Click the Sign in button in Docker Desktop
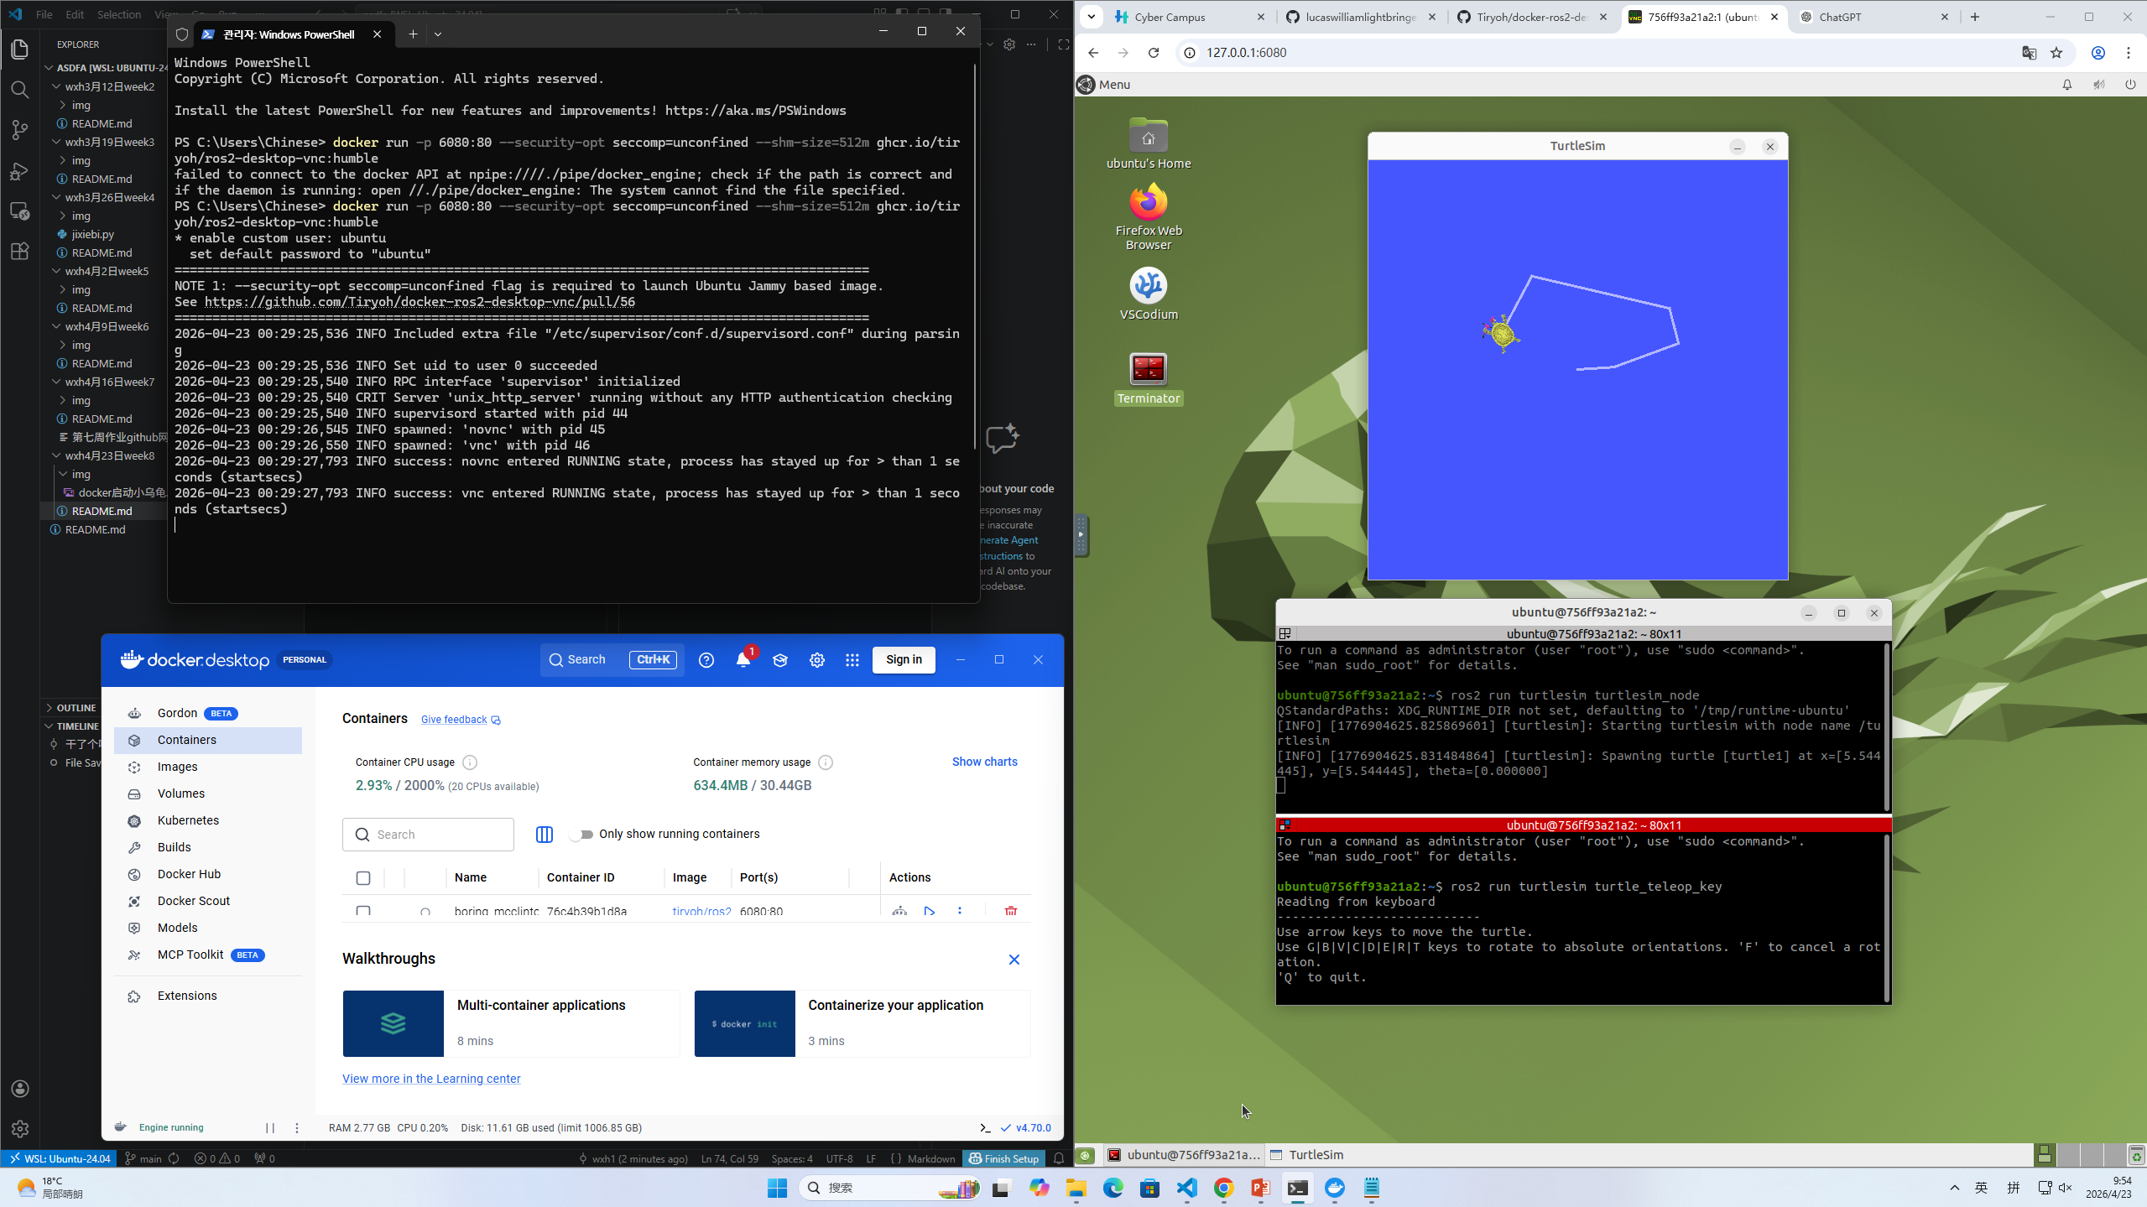The image size is (2147, 1207). point(904,660)
